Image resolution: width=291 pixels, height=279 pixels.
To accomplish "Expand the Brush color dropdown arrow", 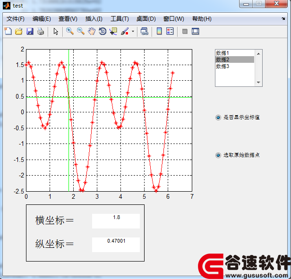I will (133, 31).
